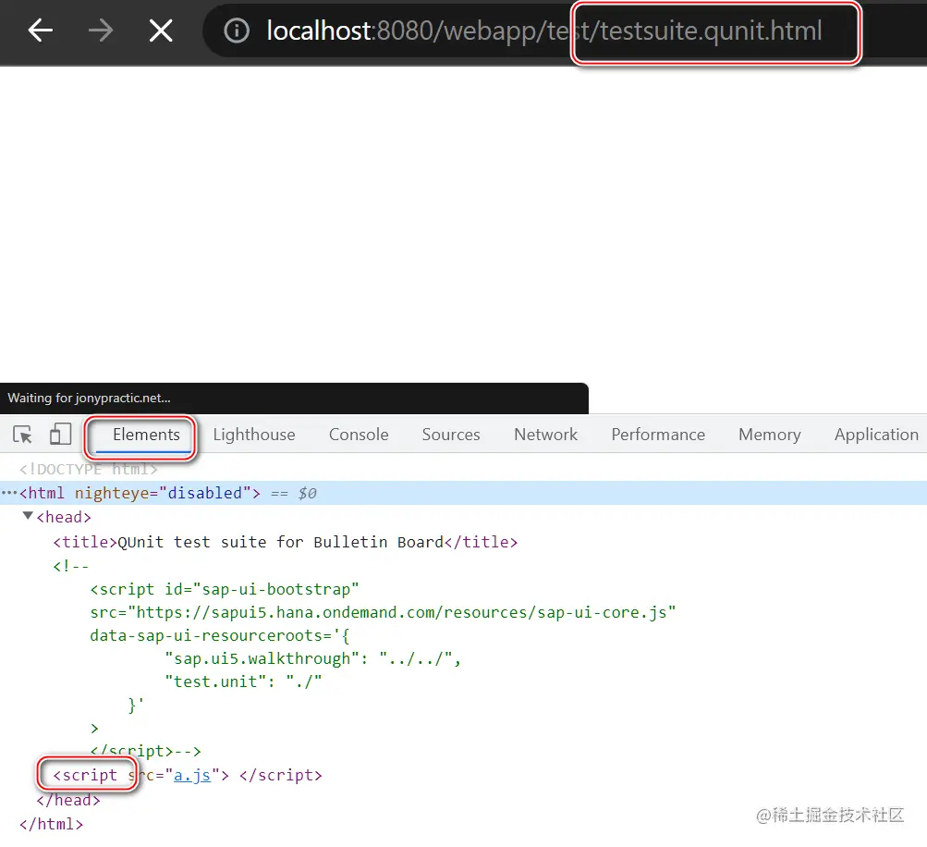Click the browser forward arrow
Viewport: 927px width, 847px height.
click(100, 31)
